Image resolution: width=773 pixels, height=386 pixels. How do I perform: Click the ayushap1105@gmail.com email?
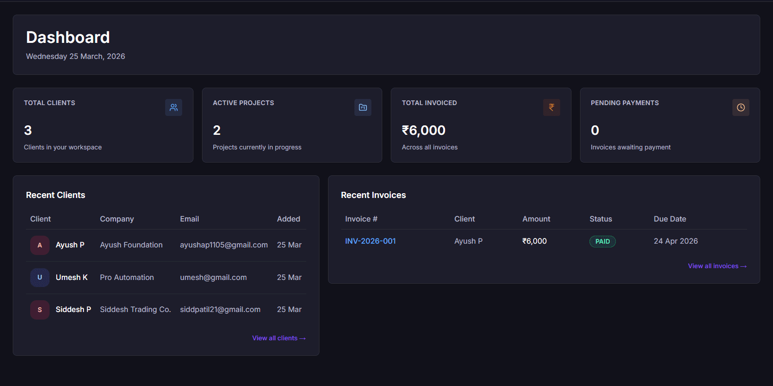click(x=224, y=245)
